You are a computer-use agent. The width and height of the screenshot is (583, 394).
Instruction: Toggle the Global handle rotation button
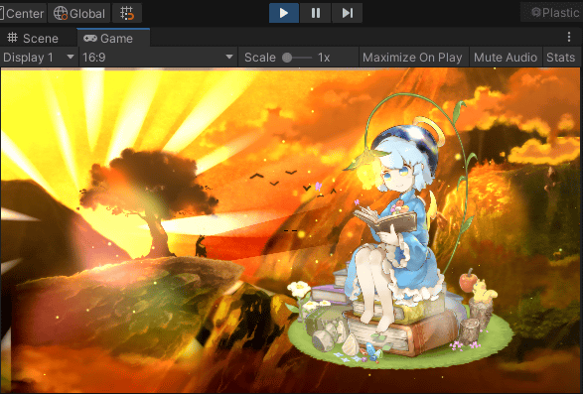(x=79, y=13)
